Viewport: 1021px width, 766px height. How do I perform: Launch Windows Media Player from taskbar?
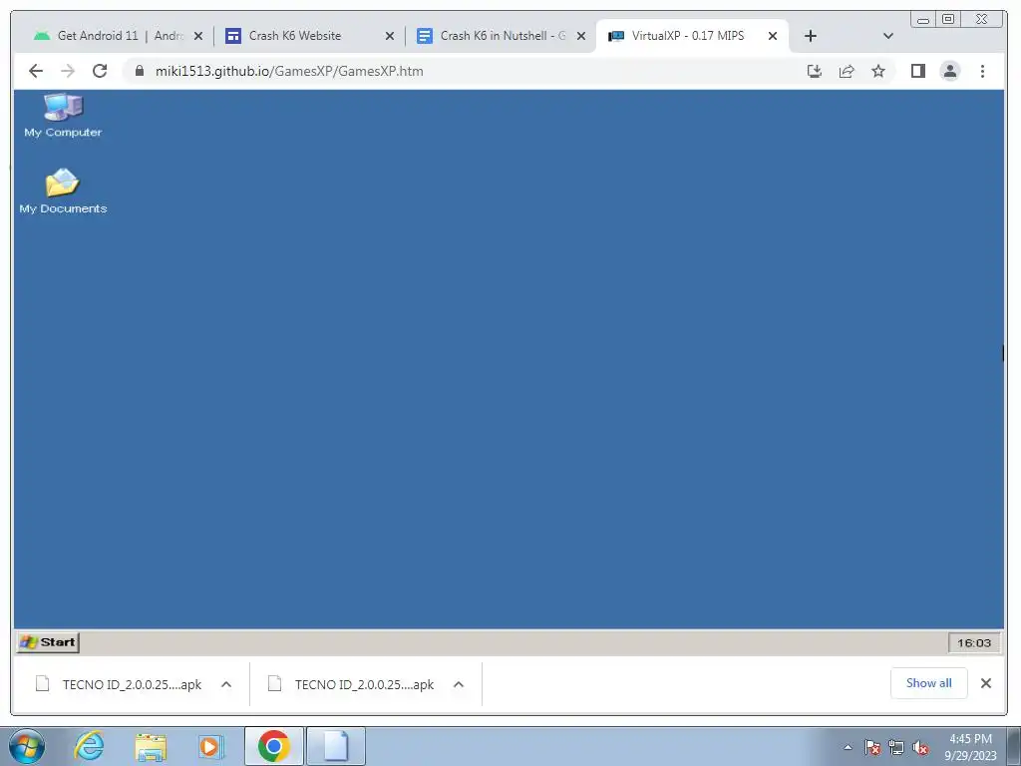[211, 746]
